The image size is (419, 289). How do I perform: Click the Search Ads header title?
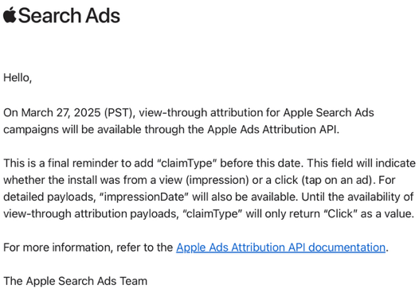pyautogui.click(x=69, y=15)
